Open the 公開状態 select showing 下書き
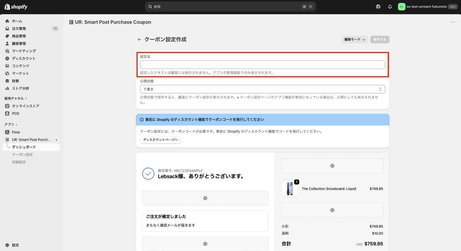The width and height of the screenshot is (461, 251). click(262, 89)
